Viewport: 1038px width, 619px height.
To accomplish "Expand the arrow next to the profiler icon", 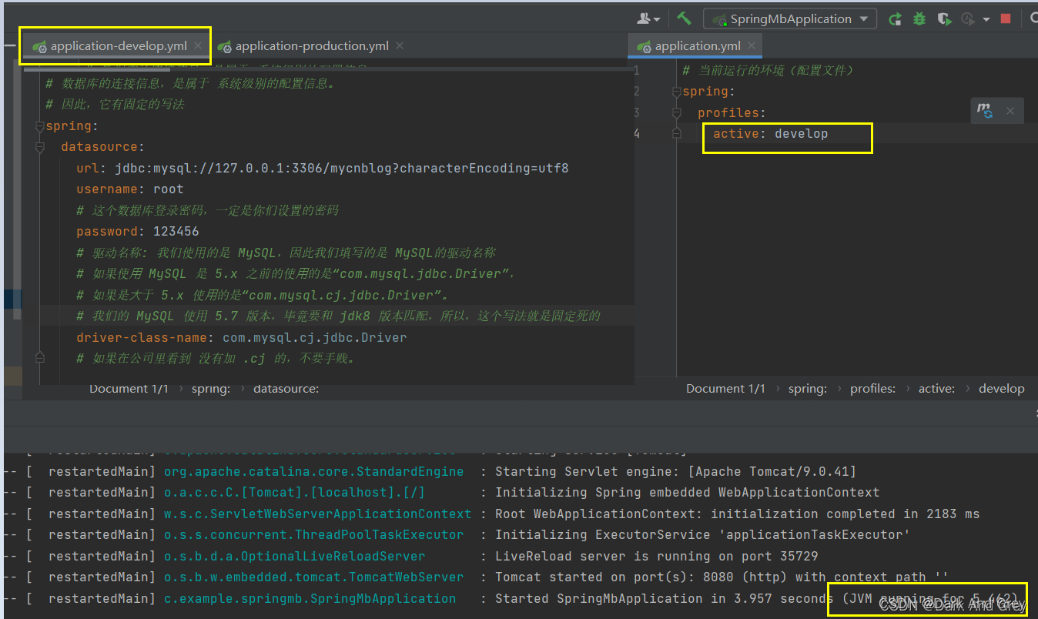I will tap(986, 20).
